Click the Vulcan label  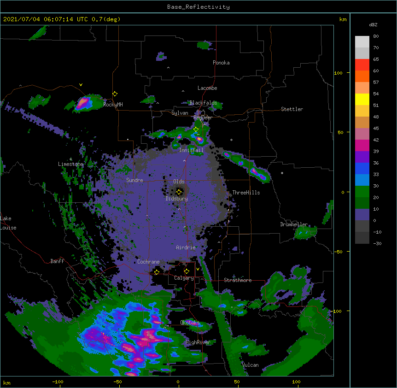coord(250,365)
